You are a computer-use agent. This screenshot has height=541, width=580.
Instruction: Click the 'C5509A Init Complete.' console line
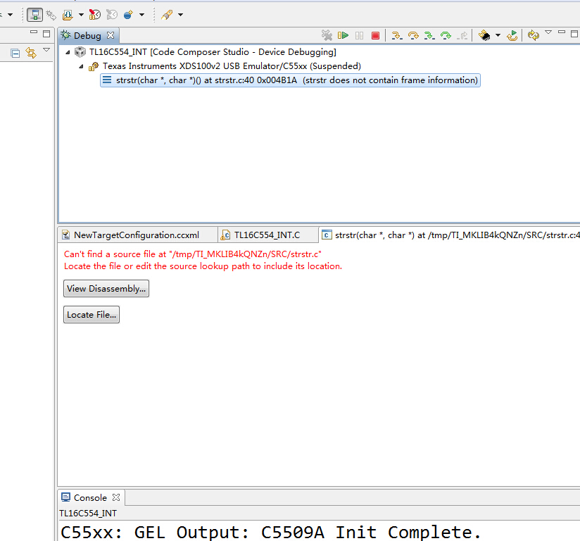pyautogui.click(x=271, y=532)
